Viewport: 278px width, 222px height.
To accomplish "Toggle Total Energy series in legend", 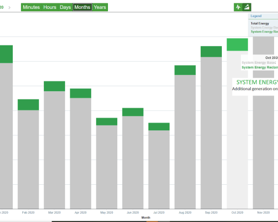I will click(260, 23).
